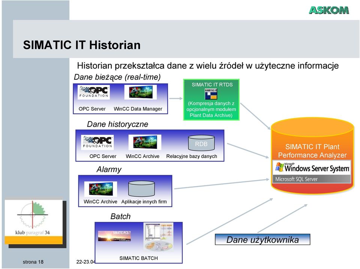
Task: Click the Aplikacje innych firm cylinder icon
Action: pyautogui.click(x=141, y=189)
